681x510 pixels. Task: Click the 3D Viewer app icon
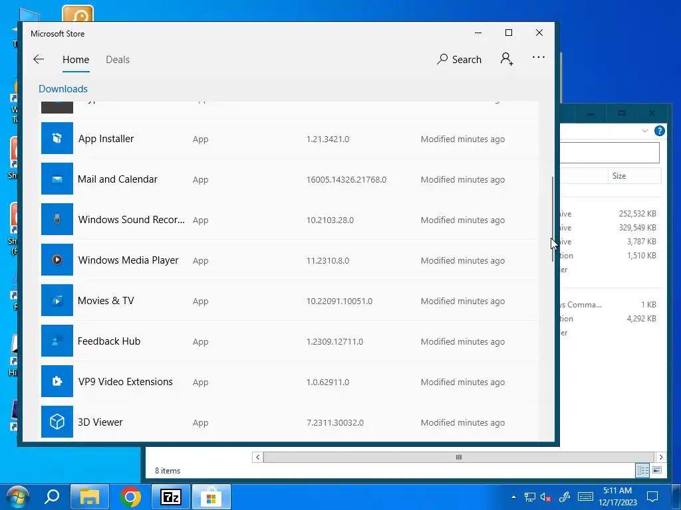pyautogui.click(x=57, y=422)
